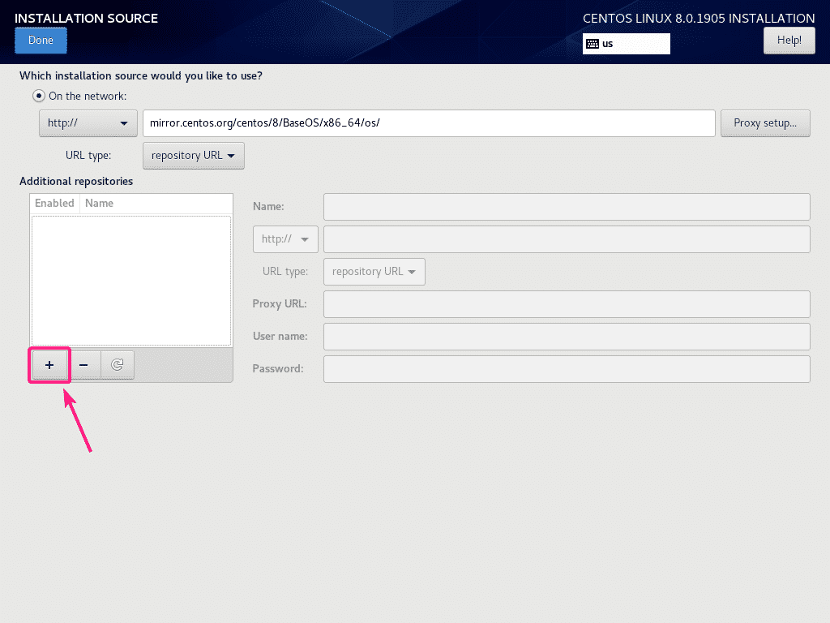The width and height of the screenshot is (830, 623).
Task: Open the main http:// protocol dropdown
Action: point(88,123)
